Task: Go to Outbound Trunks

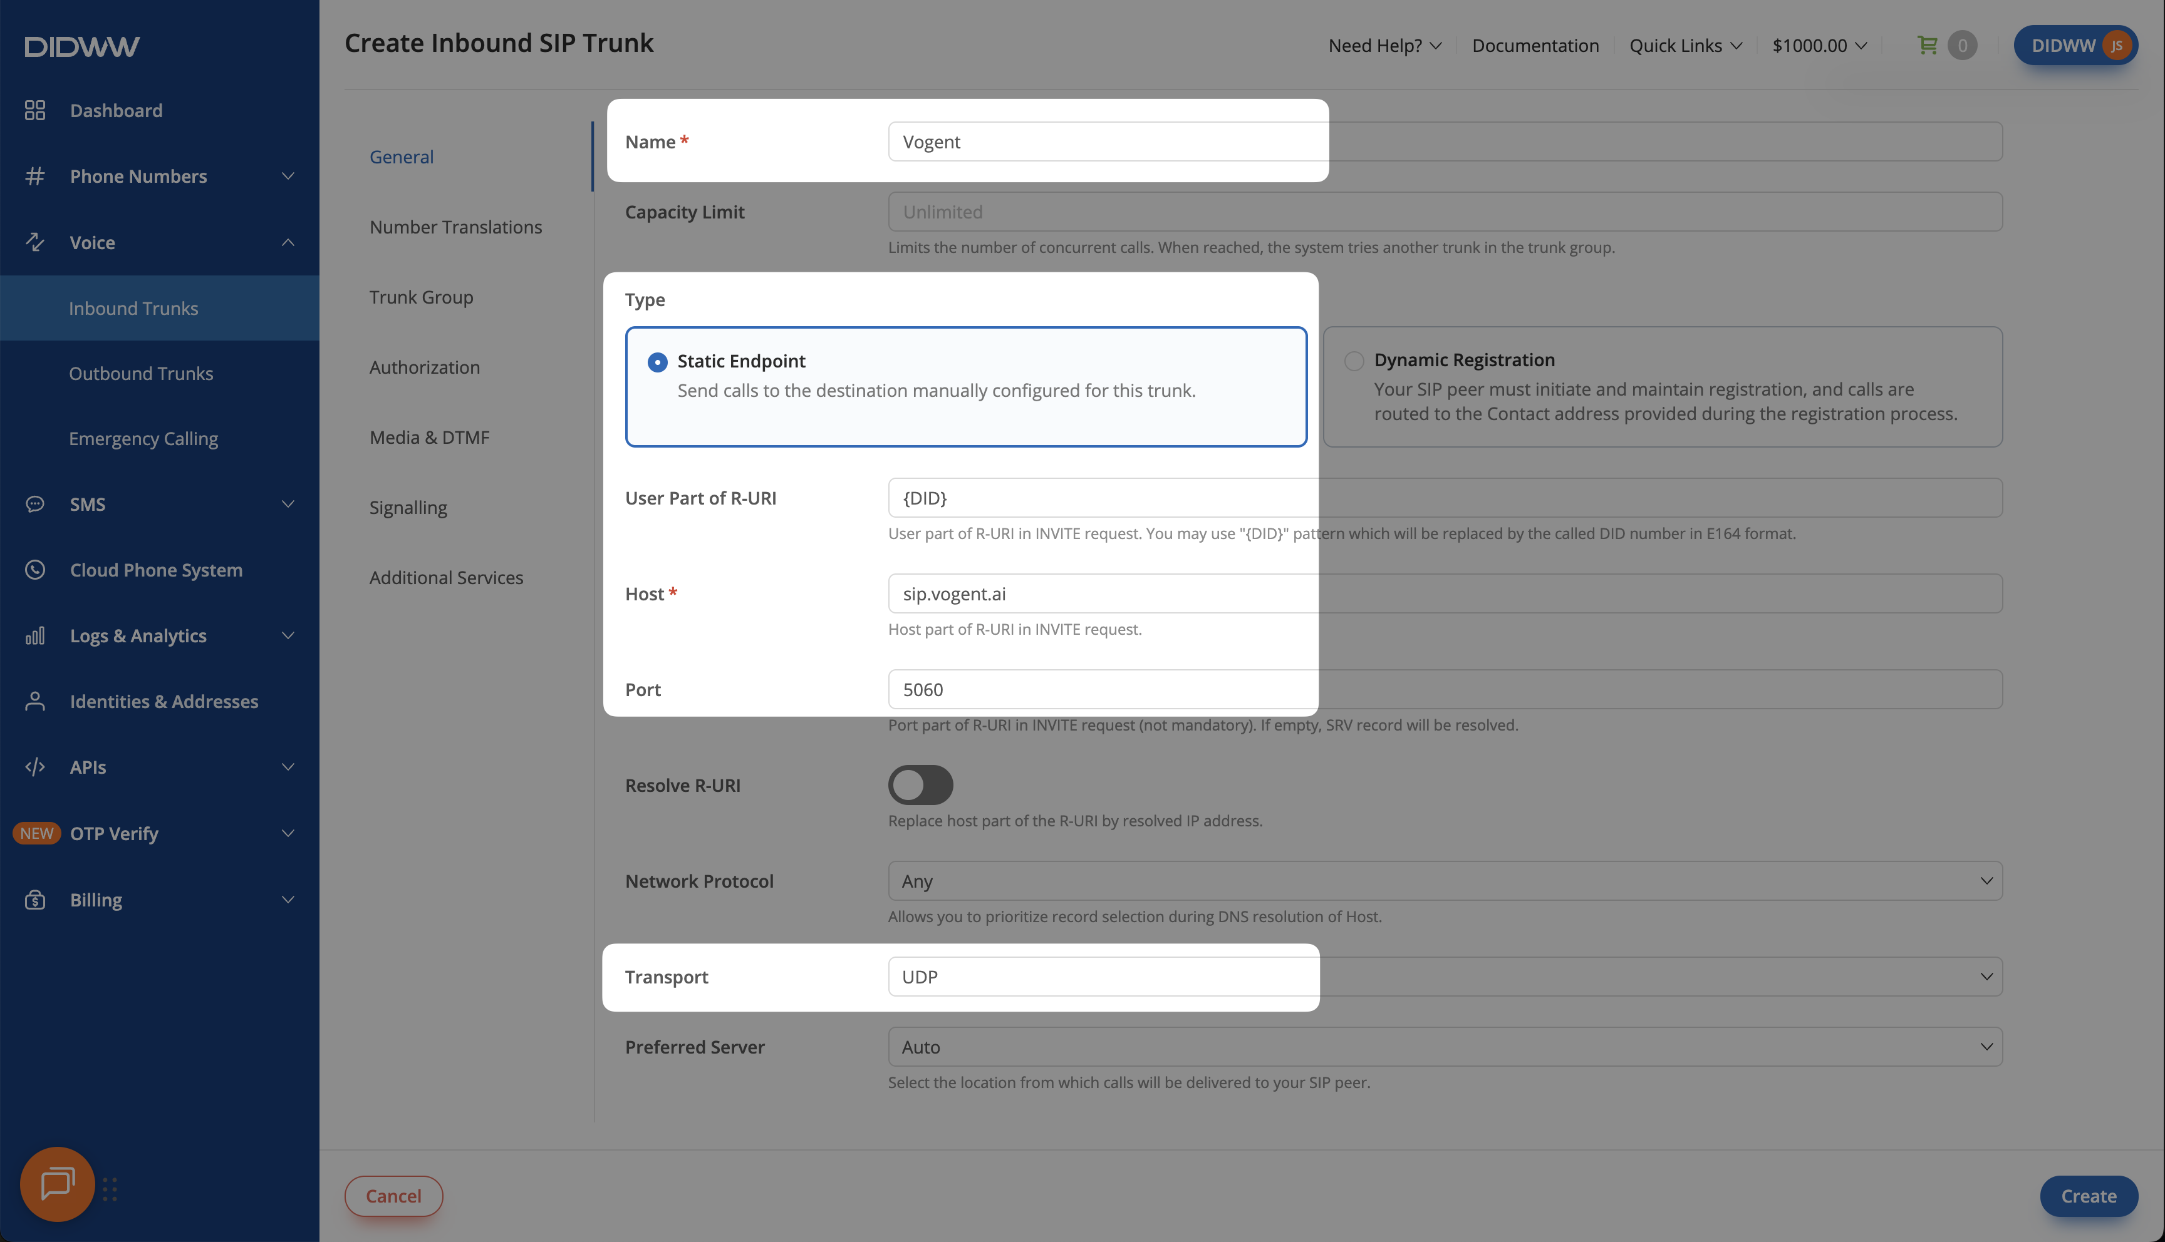Action: (141, 374)
